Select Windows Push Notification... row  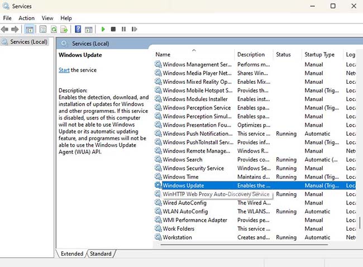(255, 133)
